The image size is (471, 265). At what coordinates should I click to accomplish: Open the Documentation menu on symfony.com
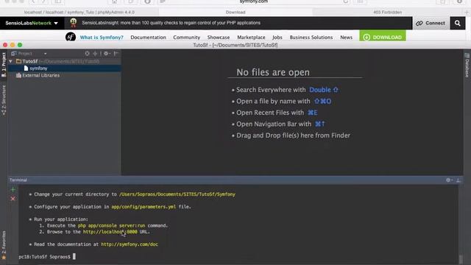(x=148, y=38)
